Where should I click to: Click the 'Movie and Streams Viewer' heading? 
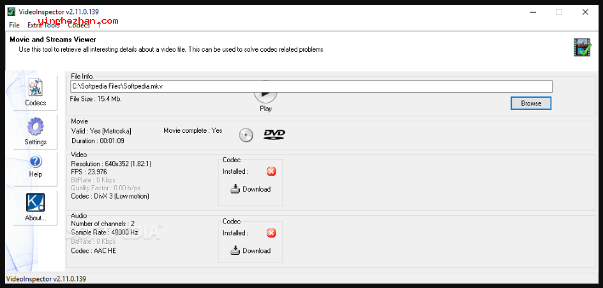click(53, 40)
